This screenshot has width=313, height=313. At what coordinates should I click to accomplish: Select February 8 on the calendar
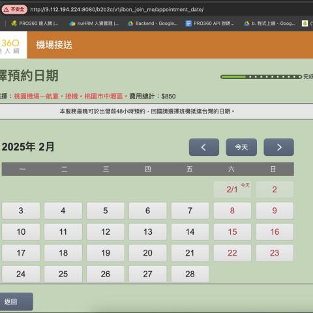pos(232,211)
